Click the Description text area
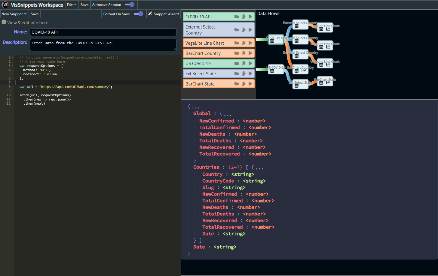 pos(103,45)
